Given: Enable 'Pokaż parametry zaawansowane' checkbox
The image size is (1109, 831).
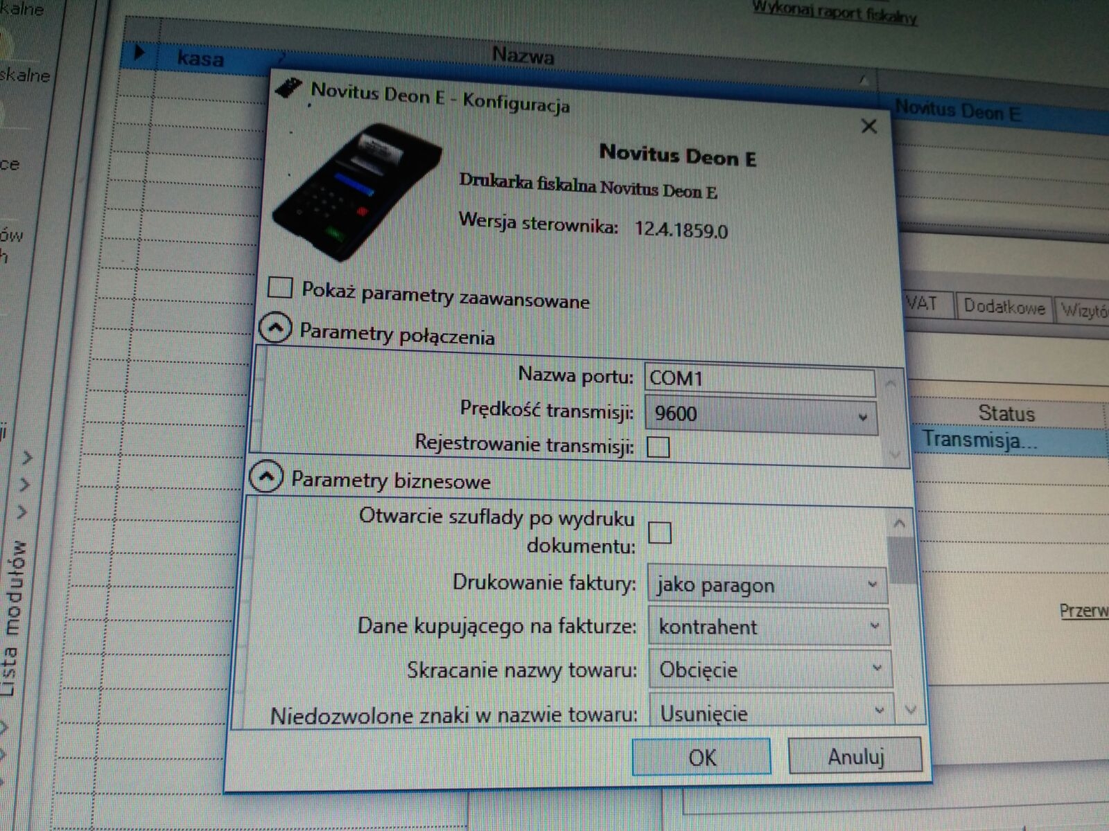Looking at the screenshot, I should (280, 287).
